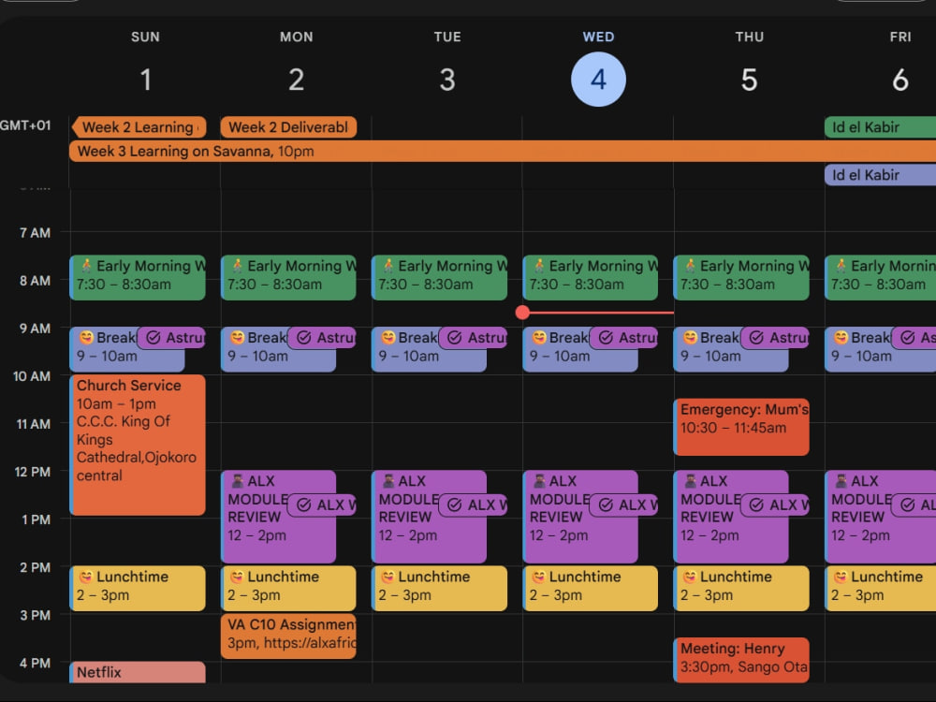Click today's highlighted date 4
The width and height of the screenshot is (936, 702).
click(598, 80)
